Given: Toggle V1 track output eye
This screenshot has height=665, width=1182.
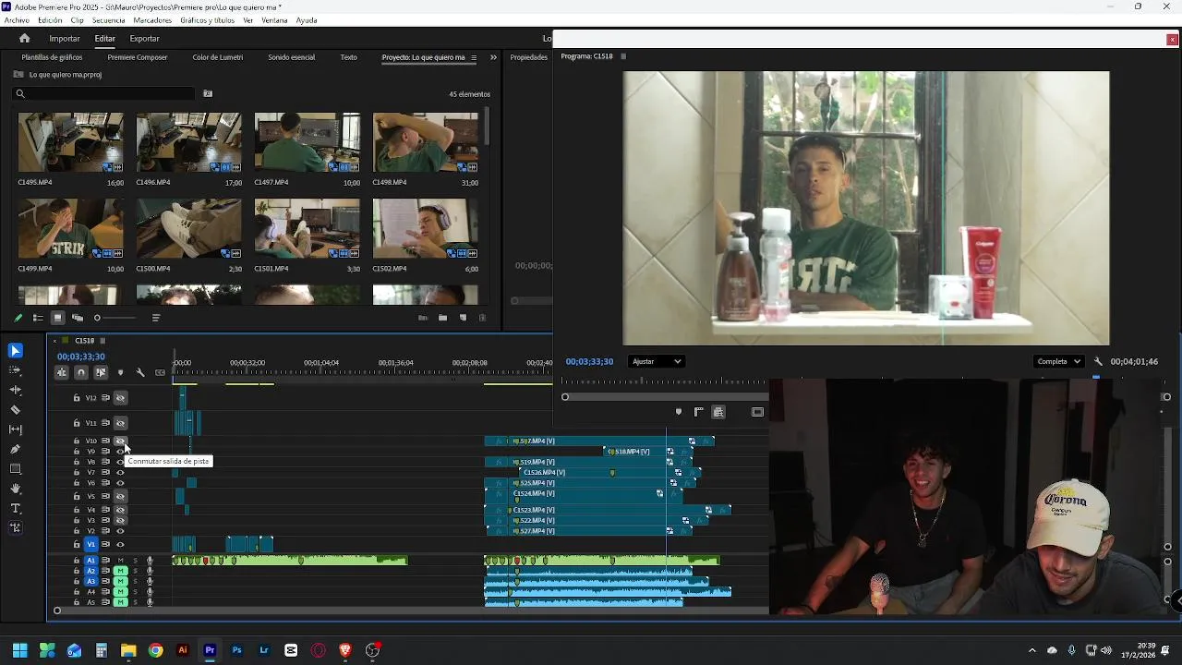Looking at the screenshot, I should point(120,545).
